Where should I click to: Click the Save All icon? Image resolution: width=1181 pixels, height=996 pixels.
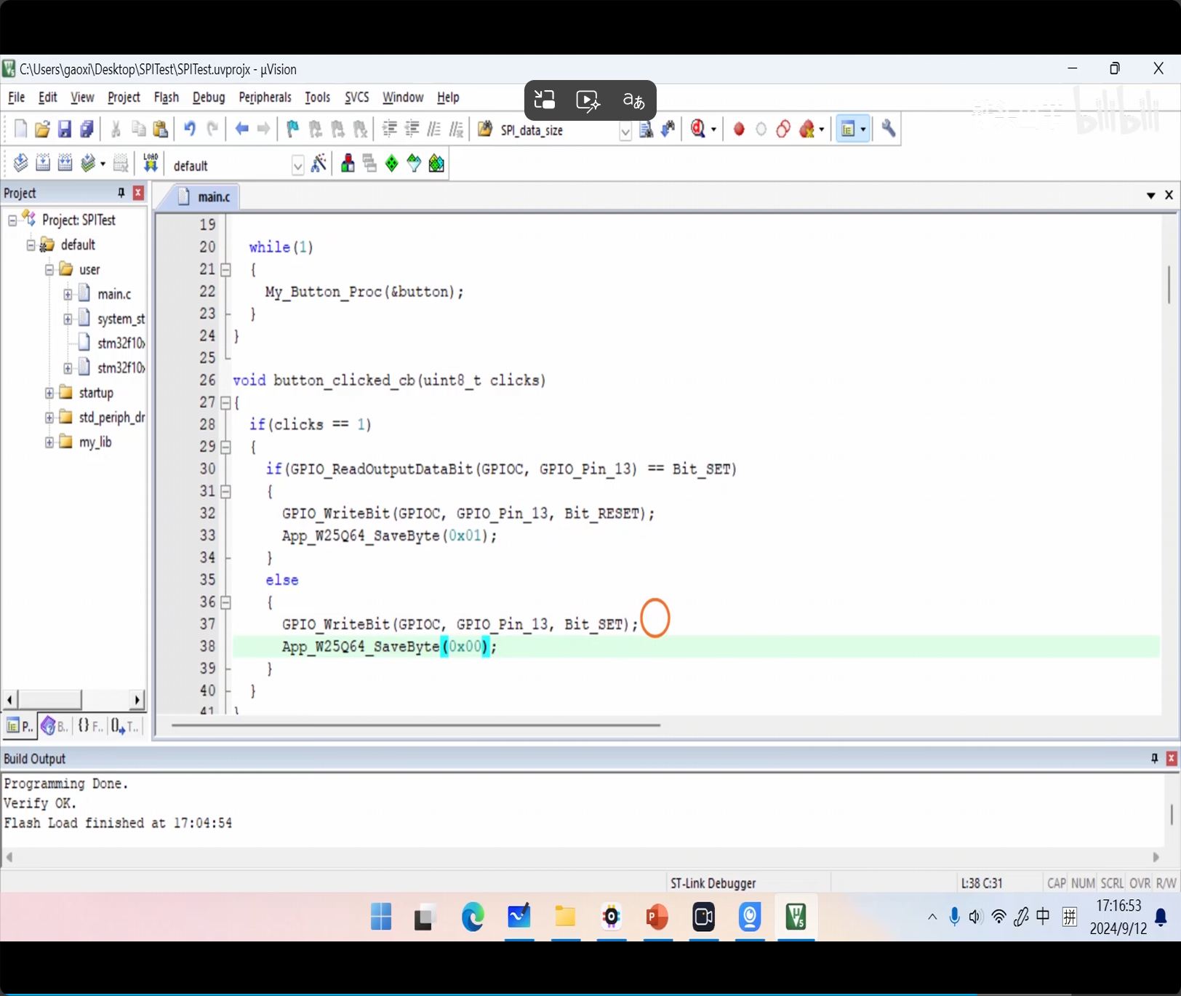pyautogui.click(x=87, y=130)
